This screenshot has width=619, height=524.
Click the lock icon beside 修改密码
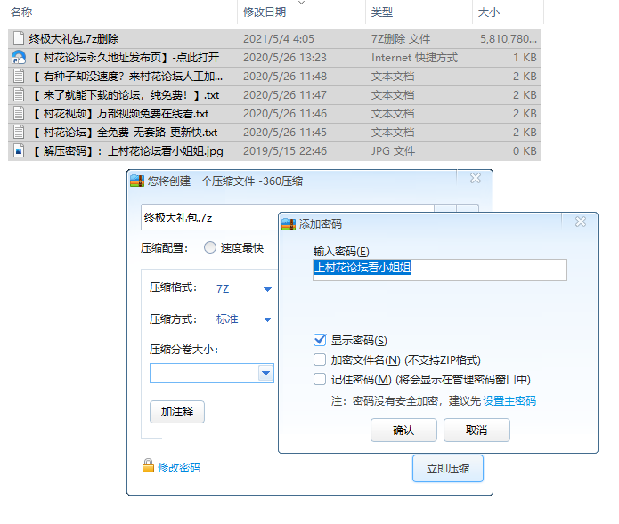coord(148,466)
